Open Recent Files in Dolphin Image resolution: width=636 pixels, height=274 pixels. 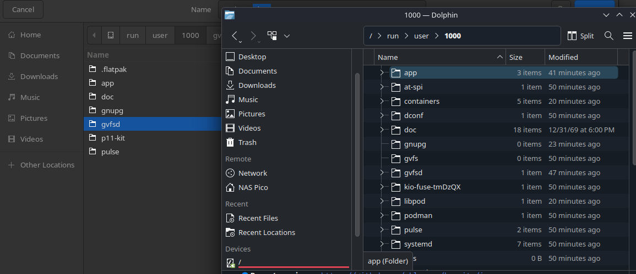252,218
